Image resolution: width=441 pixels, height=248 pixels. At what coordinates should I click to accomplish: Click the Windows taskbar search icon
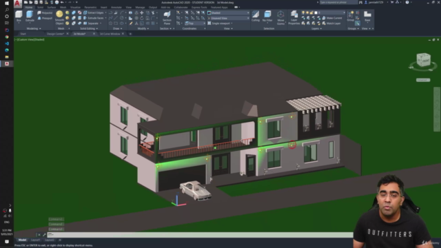pos(7,10)
